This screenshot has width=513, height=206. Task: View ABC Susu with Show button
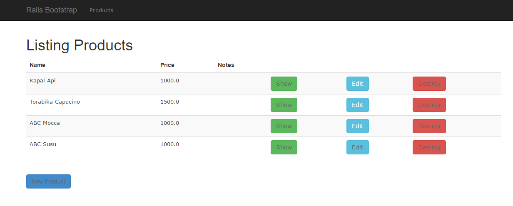point(284,147)
